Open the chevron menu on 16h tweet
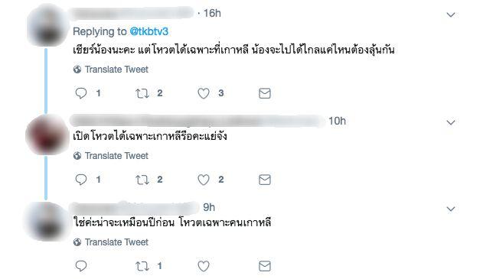The image size is (483, 279). point(451,15)
